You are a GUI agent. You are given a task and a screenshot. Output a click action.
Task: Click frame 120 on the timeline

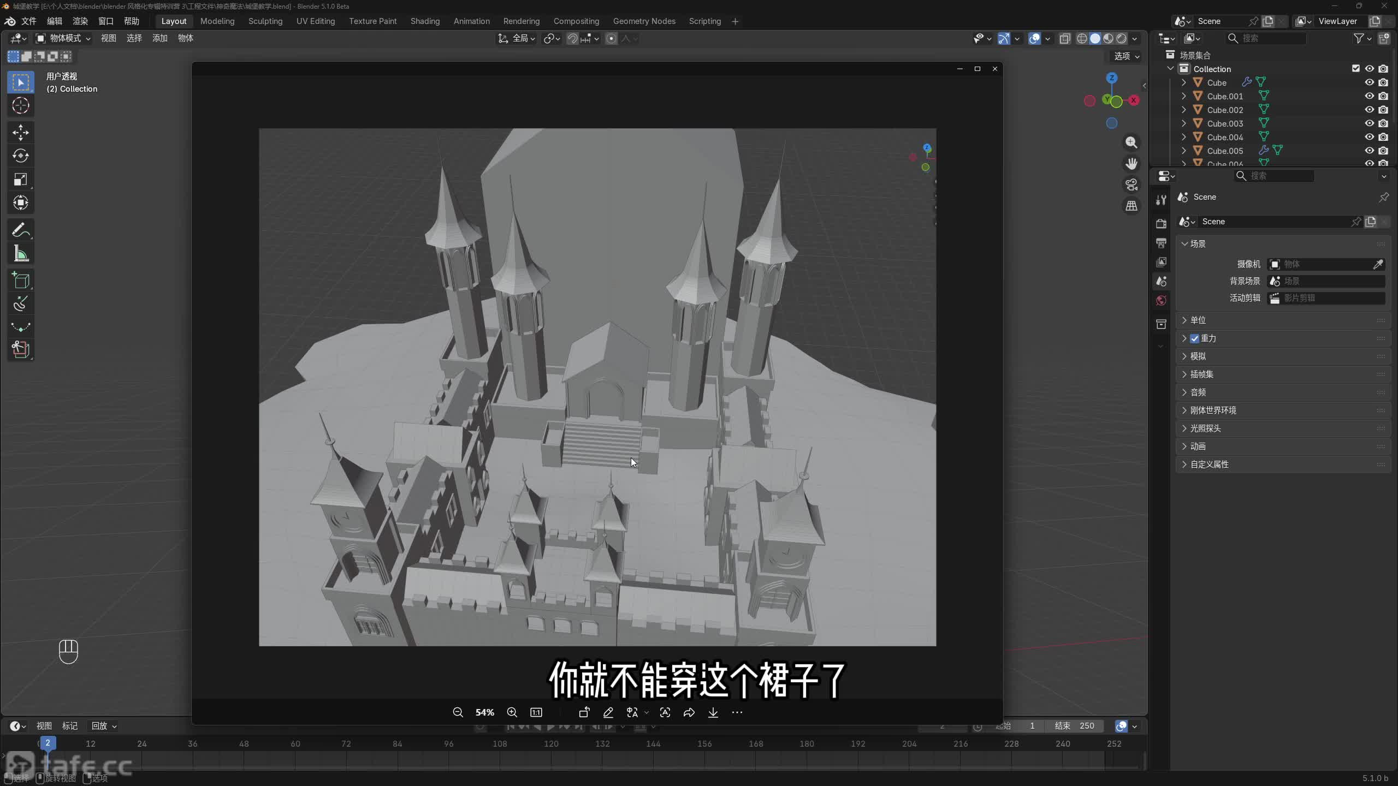tap(551, 744)
